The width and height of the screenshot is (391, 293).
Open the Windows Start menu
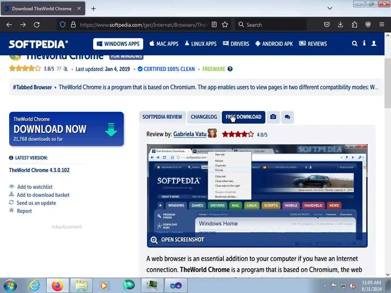click(x=10, y=285)
